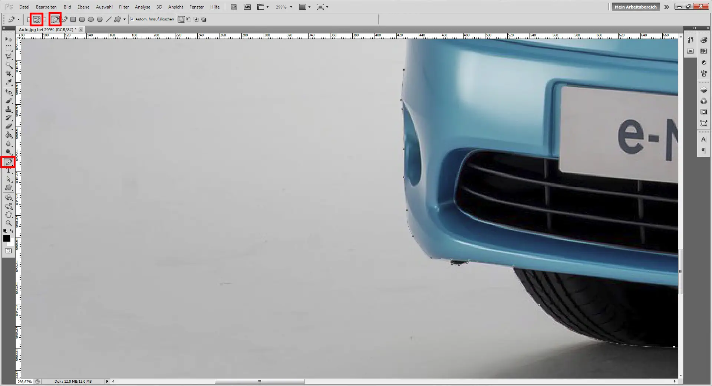
Task: Click the Mein Arbeitsbereich workspace button
Action: (x=635, y=7)
